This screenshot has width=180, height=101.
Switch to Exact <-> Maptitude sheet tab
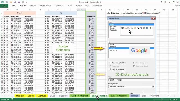(119, 96)
